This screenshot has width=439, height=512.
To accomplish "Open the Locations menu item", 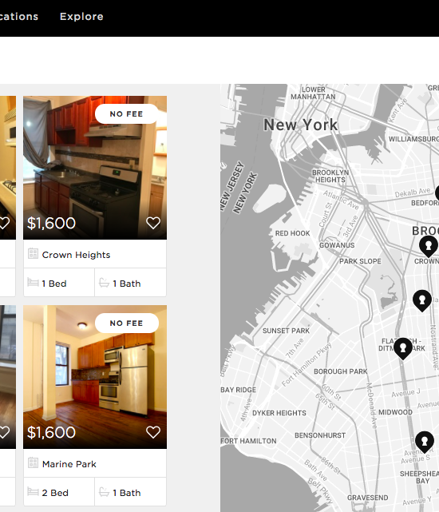I will (19, 16).
